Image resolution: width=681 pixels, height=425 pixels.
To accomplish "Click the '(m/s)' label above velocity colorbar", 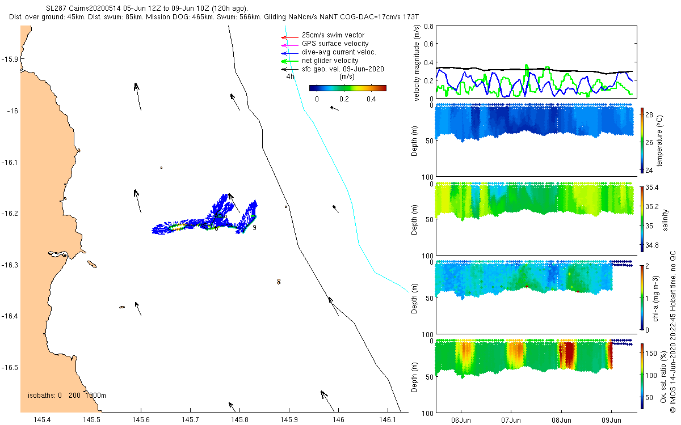I will click(x=347, y=76).
